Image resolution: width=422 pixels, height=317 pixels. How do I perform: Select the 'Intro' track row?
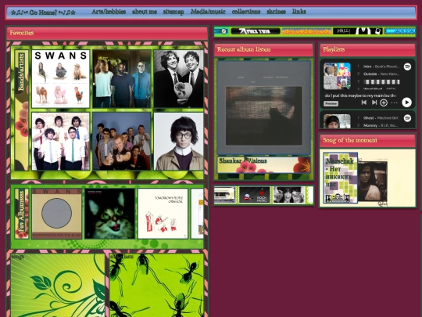(378, 67)
